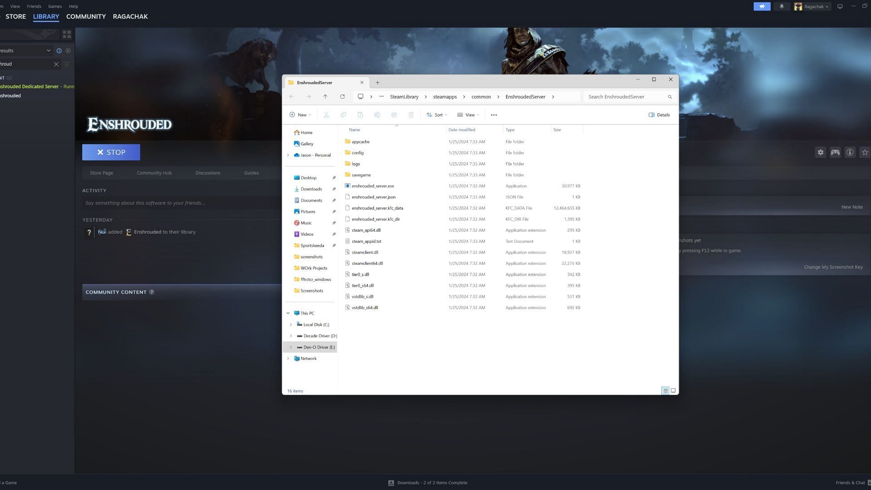Click Steam library recent clock filter
This screenshot has width=871, height=490.
coord(59,51)
